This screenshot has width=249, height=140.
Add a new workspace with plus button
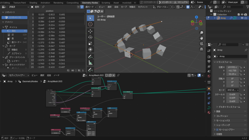click(135, 3)
